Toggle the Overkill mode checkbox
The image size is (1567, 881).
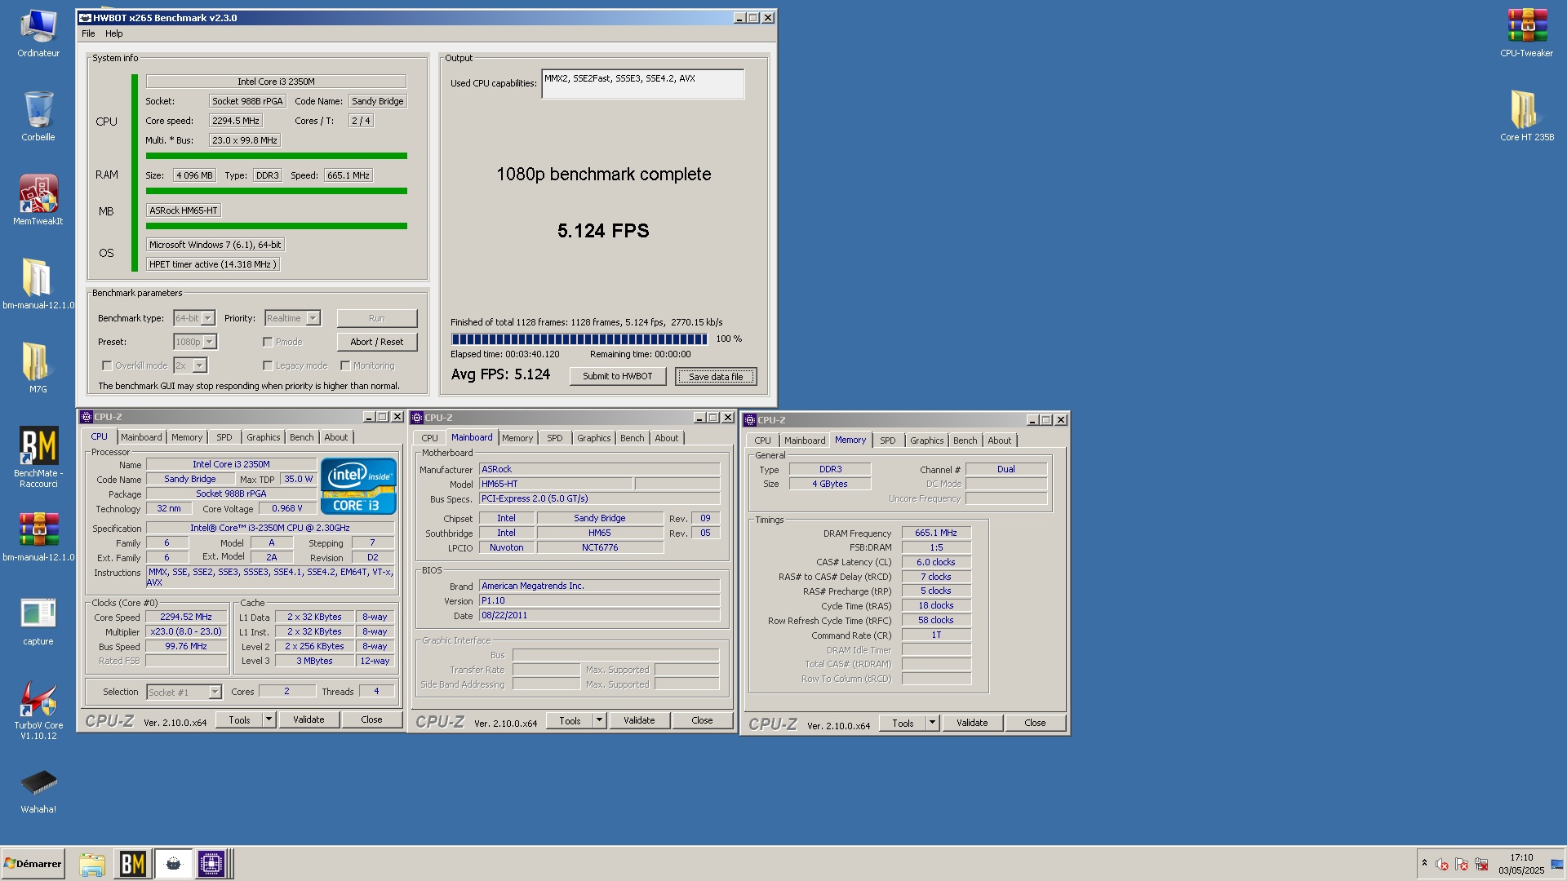[x=107, y=365]
